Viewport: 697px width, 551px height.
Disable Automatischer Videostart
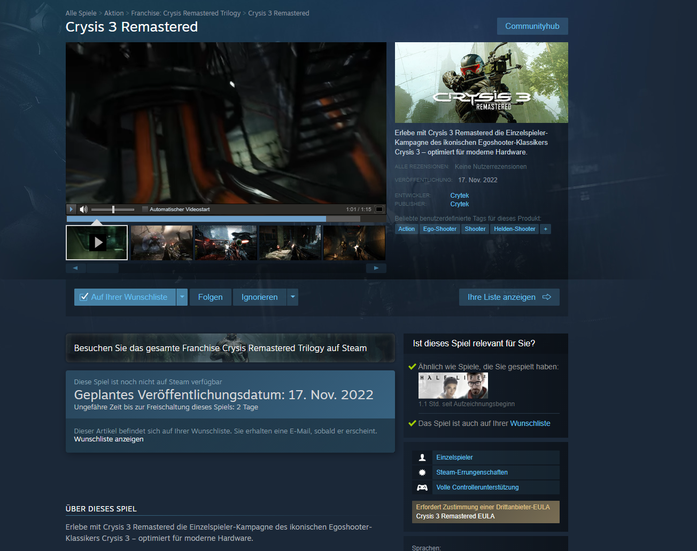[144, 208]
